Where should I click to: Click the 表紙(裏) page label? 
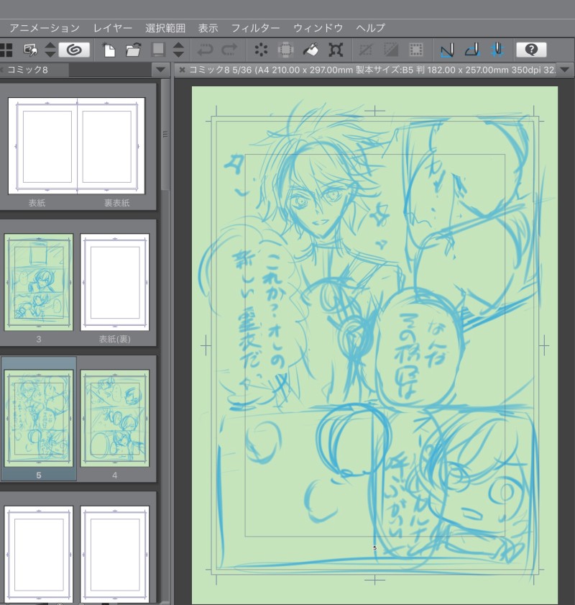[114, 339]
